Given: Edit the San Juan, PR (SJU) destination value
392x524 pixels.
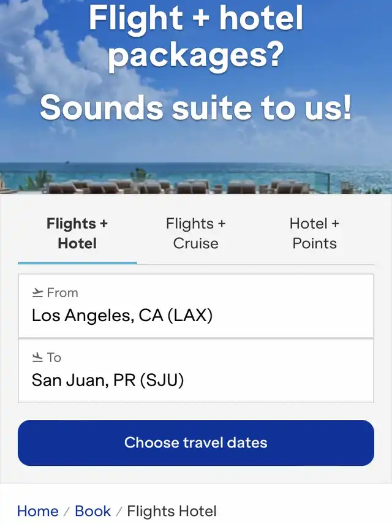Looking at the screenshot, I should coord(195,371).
